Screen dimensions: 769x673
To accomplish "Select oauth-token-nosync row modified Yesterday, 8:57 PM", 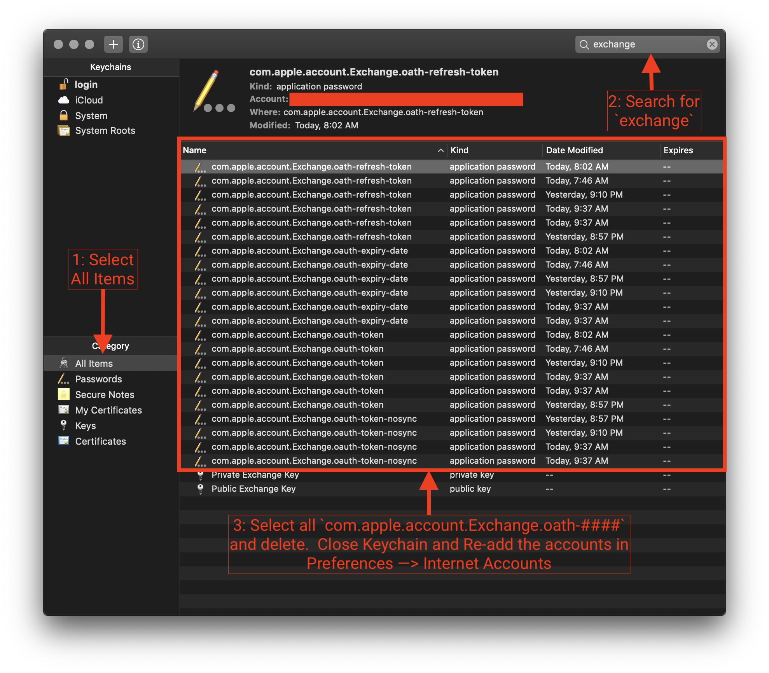I will pyautogui.click(x=451, y=419).
